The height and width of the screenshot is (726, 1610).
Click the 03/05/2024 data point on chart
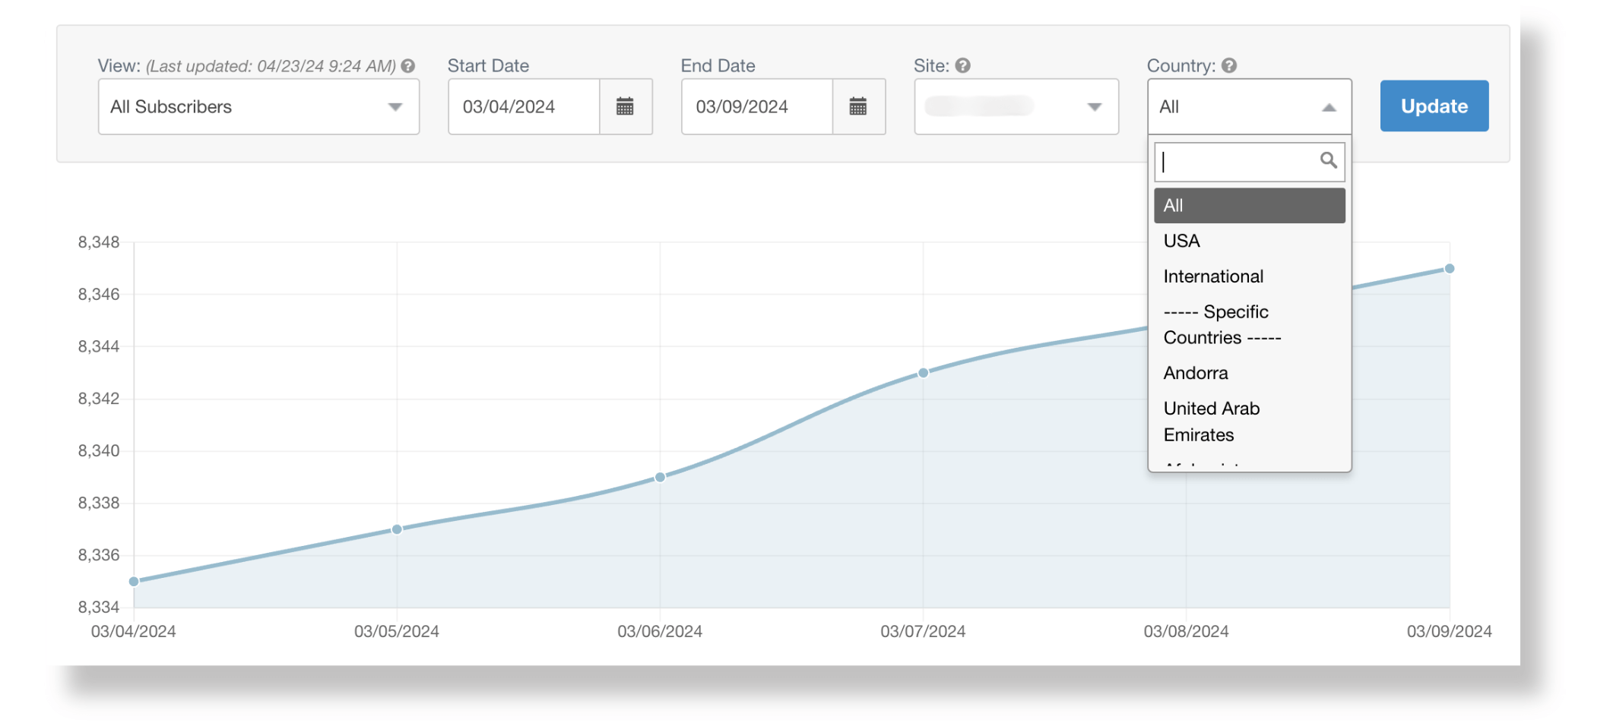pyautogui.click(x=397, y=529)
